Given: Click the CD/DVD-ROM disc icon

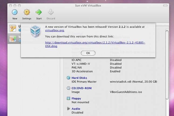Looking at the screenshot, I should [x=68, y=88].
